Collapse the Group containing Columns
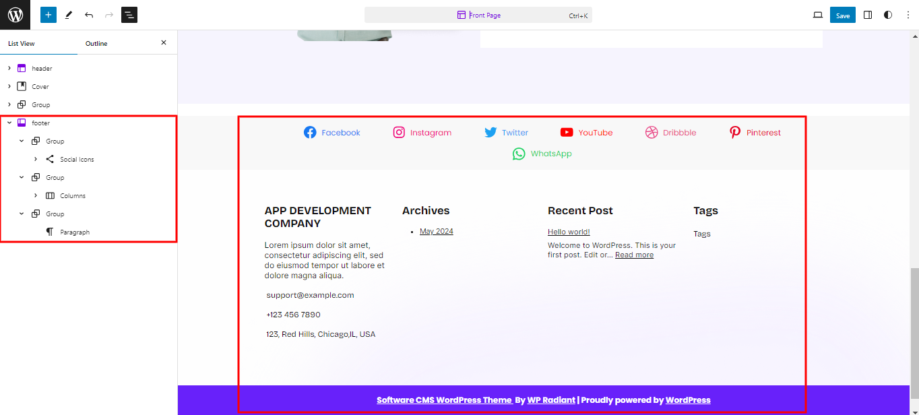 pyautogui.click(x=22, y=177)
